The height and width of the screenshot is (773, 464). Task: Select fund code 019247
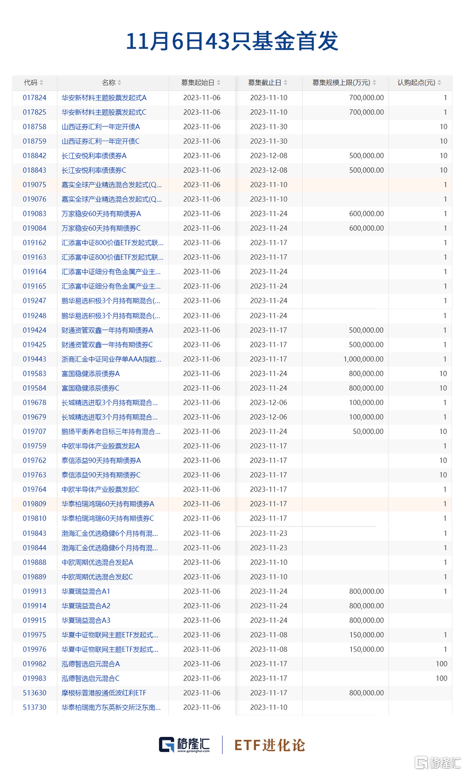(34, 301)
